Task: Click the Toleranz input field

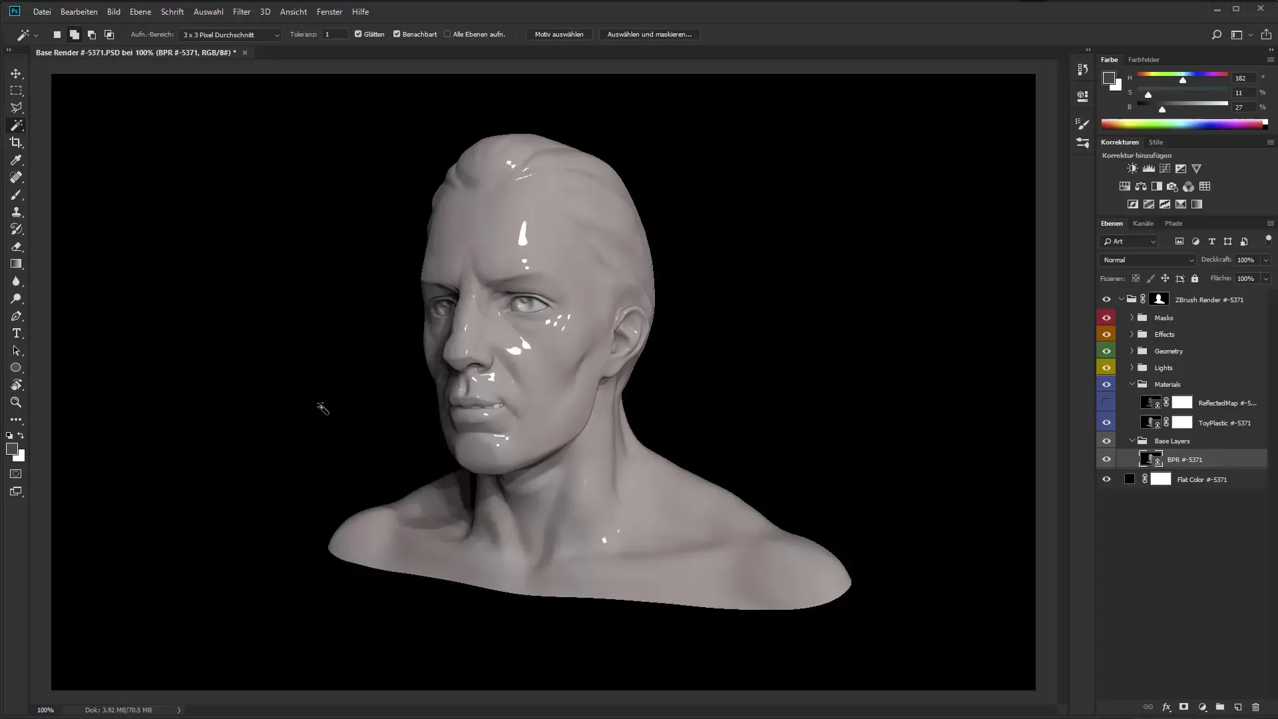Action: coord(335,35)
